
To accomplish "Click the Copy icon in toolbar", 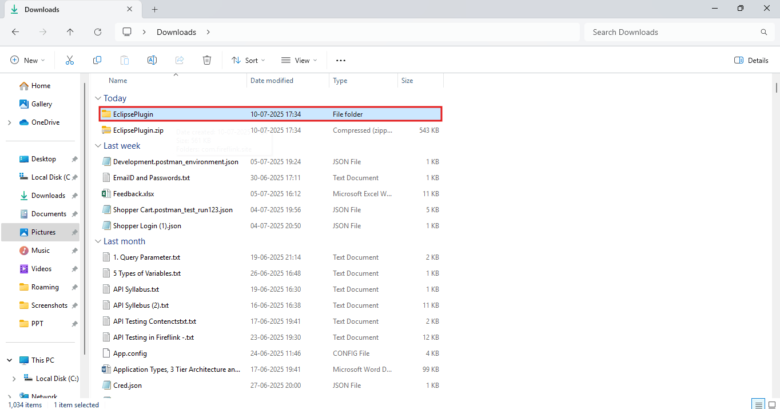I will pyautogui.click(x=97, y=60).
